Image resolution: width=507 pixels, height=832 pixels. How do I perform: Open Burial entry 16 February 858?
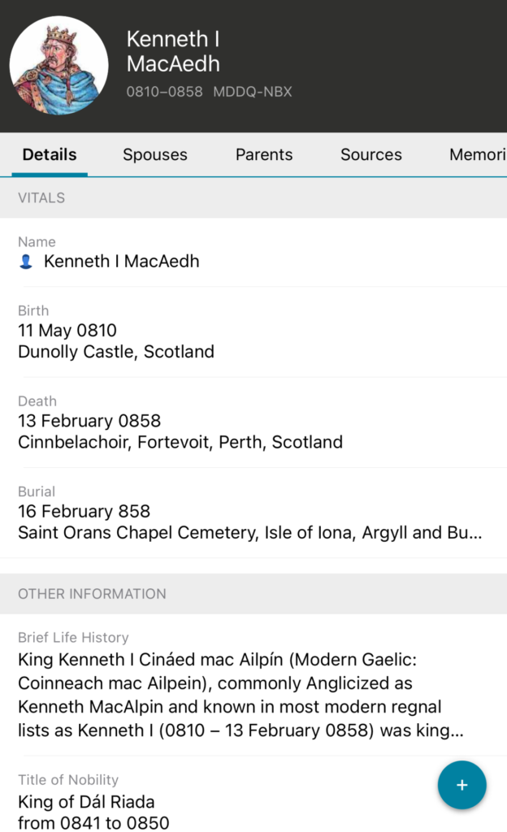tap(84, 511)
